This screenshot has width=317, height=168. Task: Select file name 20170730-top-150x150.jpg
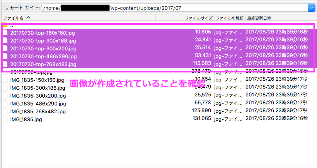42,33
